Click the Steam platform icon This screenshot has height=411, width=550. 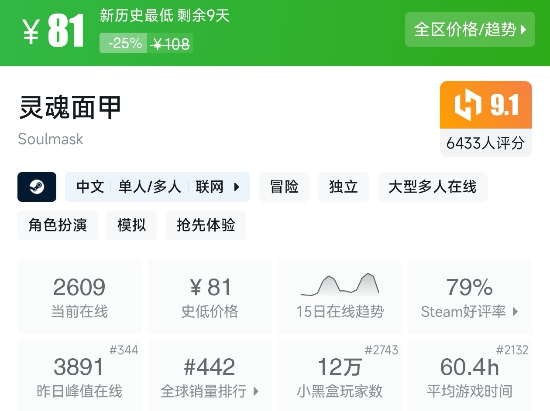pos(37,187)
